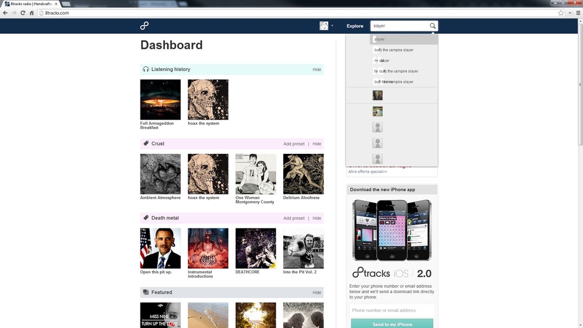Hide the Crust section
The image size is (583, 328).
[317, 144]
